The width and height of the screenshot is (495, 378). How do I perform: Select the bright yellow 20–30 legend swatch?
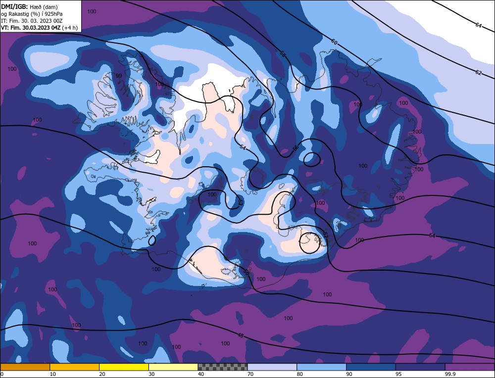(x=124, y=367)
